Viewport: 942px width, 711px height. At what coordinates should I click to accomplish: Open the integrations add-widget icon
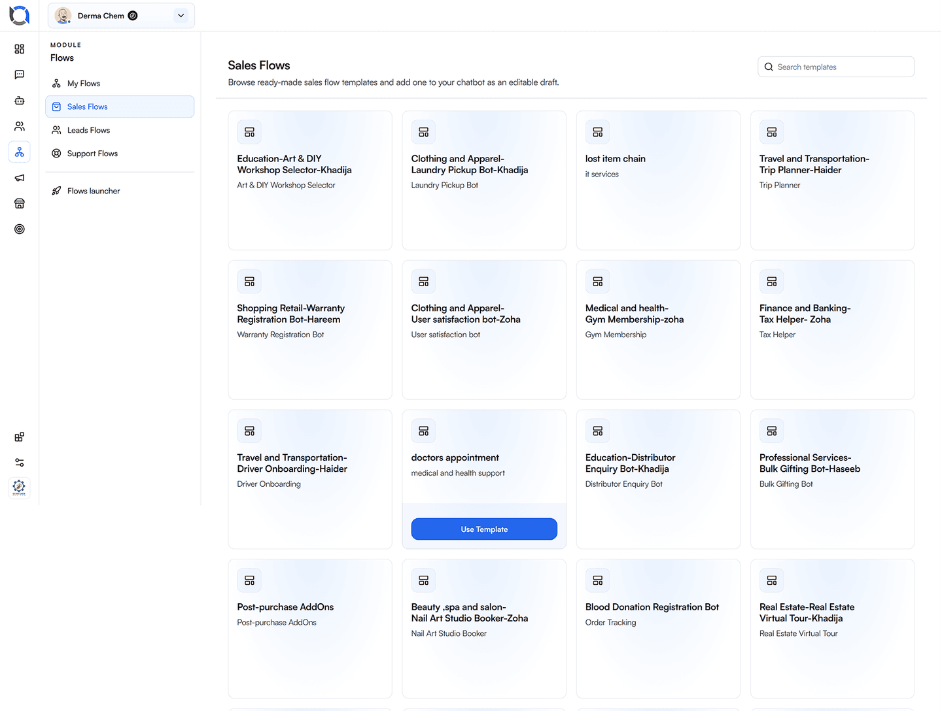(x=20, y=437)
